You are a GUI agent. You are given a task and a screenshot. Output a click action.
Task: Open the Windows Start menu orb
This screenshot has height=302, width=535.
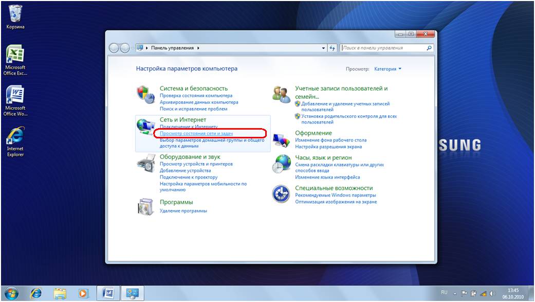point(11,293)
